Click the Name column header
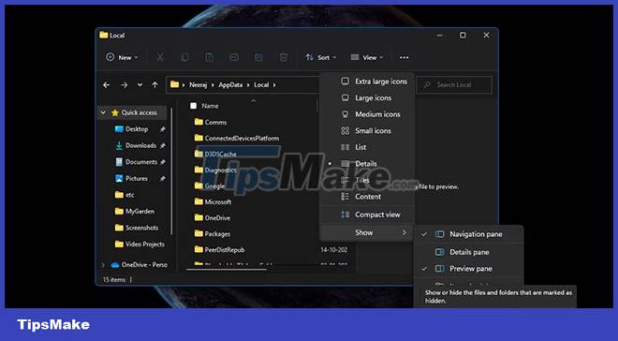This screenshot has width=618, height=341. (210, 106)
